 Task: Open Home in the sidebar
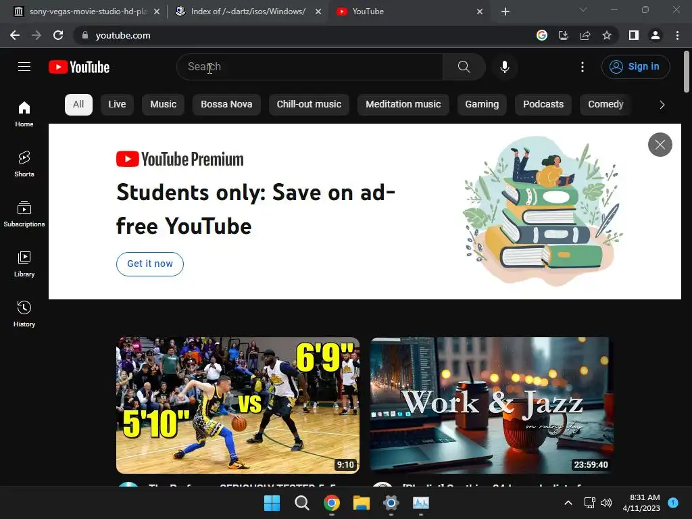click(24, 114)
